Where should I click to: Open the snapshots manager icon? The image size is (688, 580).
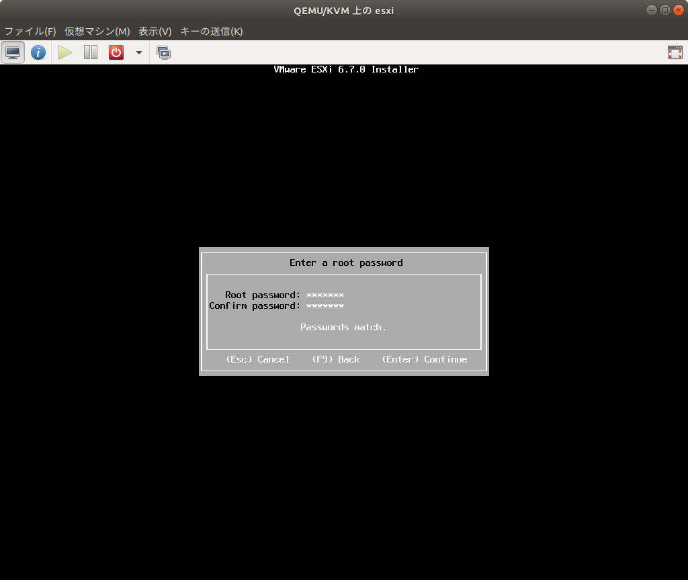(164, 52)
